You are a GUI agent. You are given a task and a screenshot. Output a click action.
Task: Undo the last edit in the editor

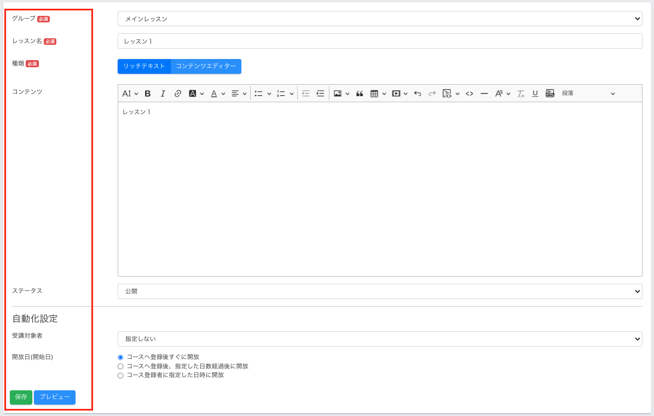(x=418, y=93)
